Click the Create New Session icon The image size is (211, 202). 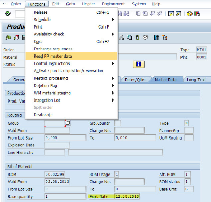(x=171, y=14)
